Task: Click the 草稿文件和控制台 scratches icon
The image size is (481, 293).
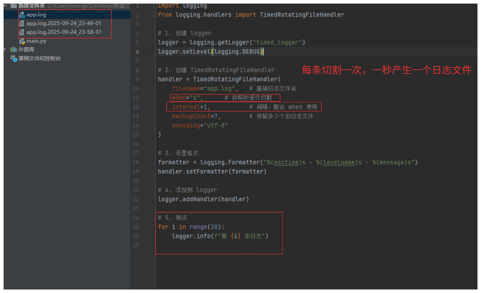Action: click(14, 58)
